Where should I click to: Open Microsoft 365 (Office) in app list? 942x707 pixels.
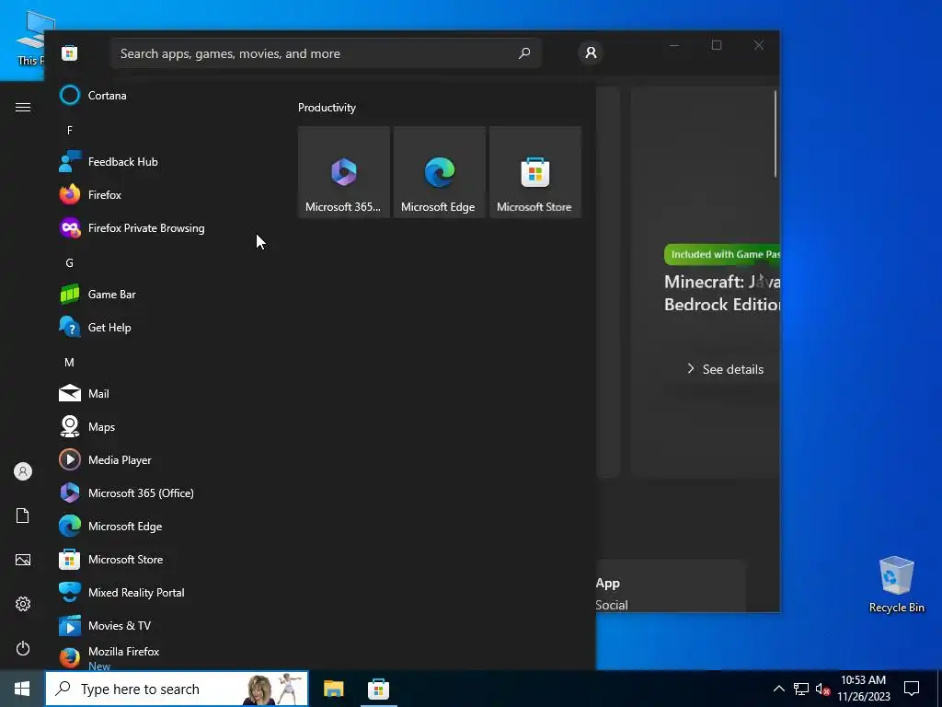162,493
